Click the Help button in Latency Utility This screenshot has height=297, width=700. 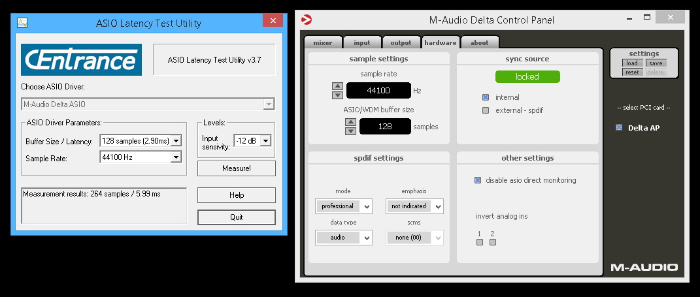click(x=237, y=195)
